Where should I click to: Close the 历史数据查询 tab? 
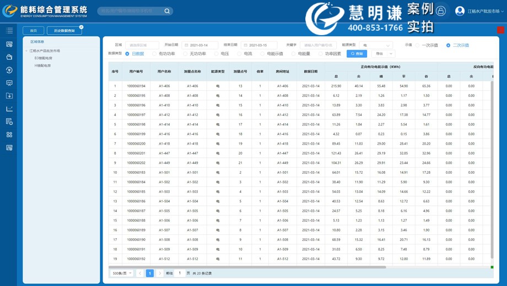coord(82,27)
